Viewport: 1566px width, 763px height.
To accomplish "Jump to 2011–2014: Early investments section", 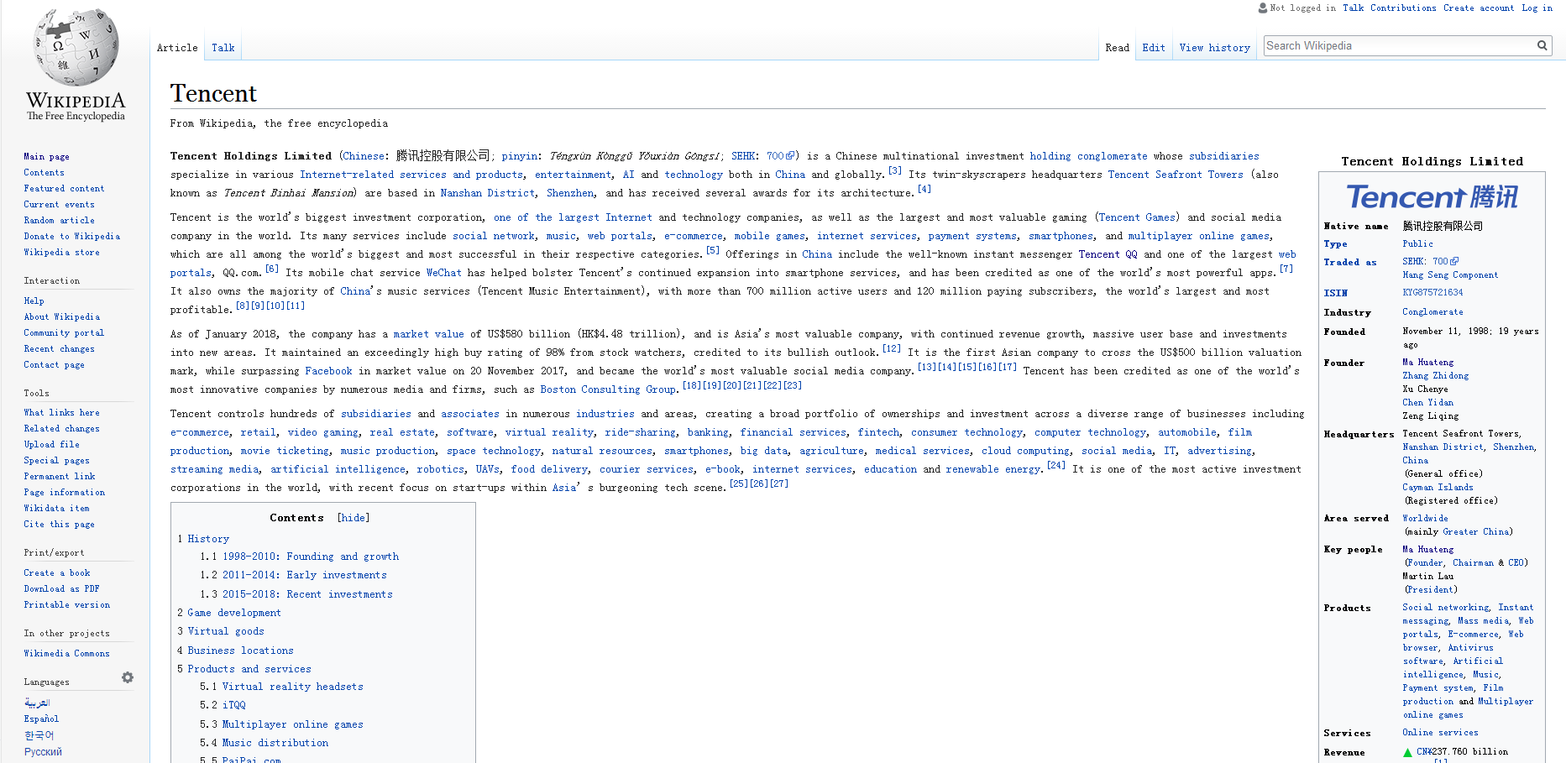I will click(305, 575).
